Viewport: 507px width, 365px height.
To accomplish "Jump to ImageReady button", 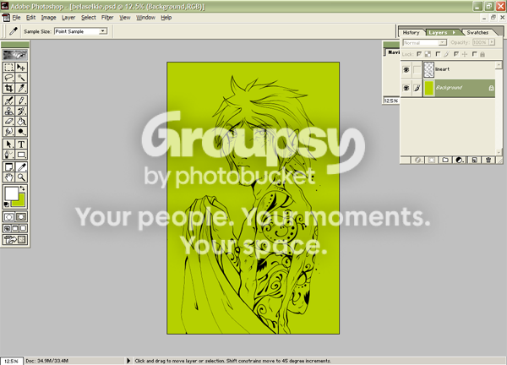I will [15, 240].
